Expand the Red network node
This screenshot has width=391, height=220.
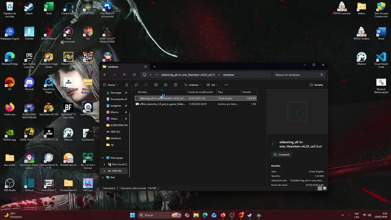pos(103,178)
